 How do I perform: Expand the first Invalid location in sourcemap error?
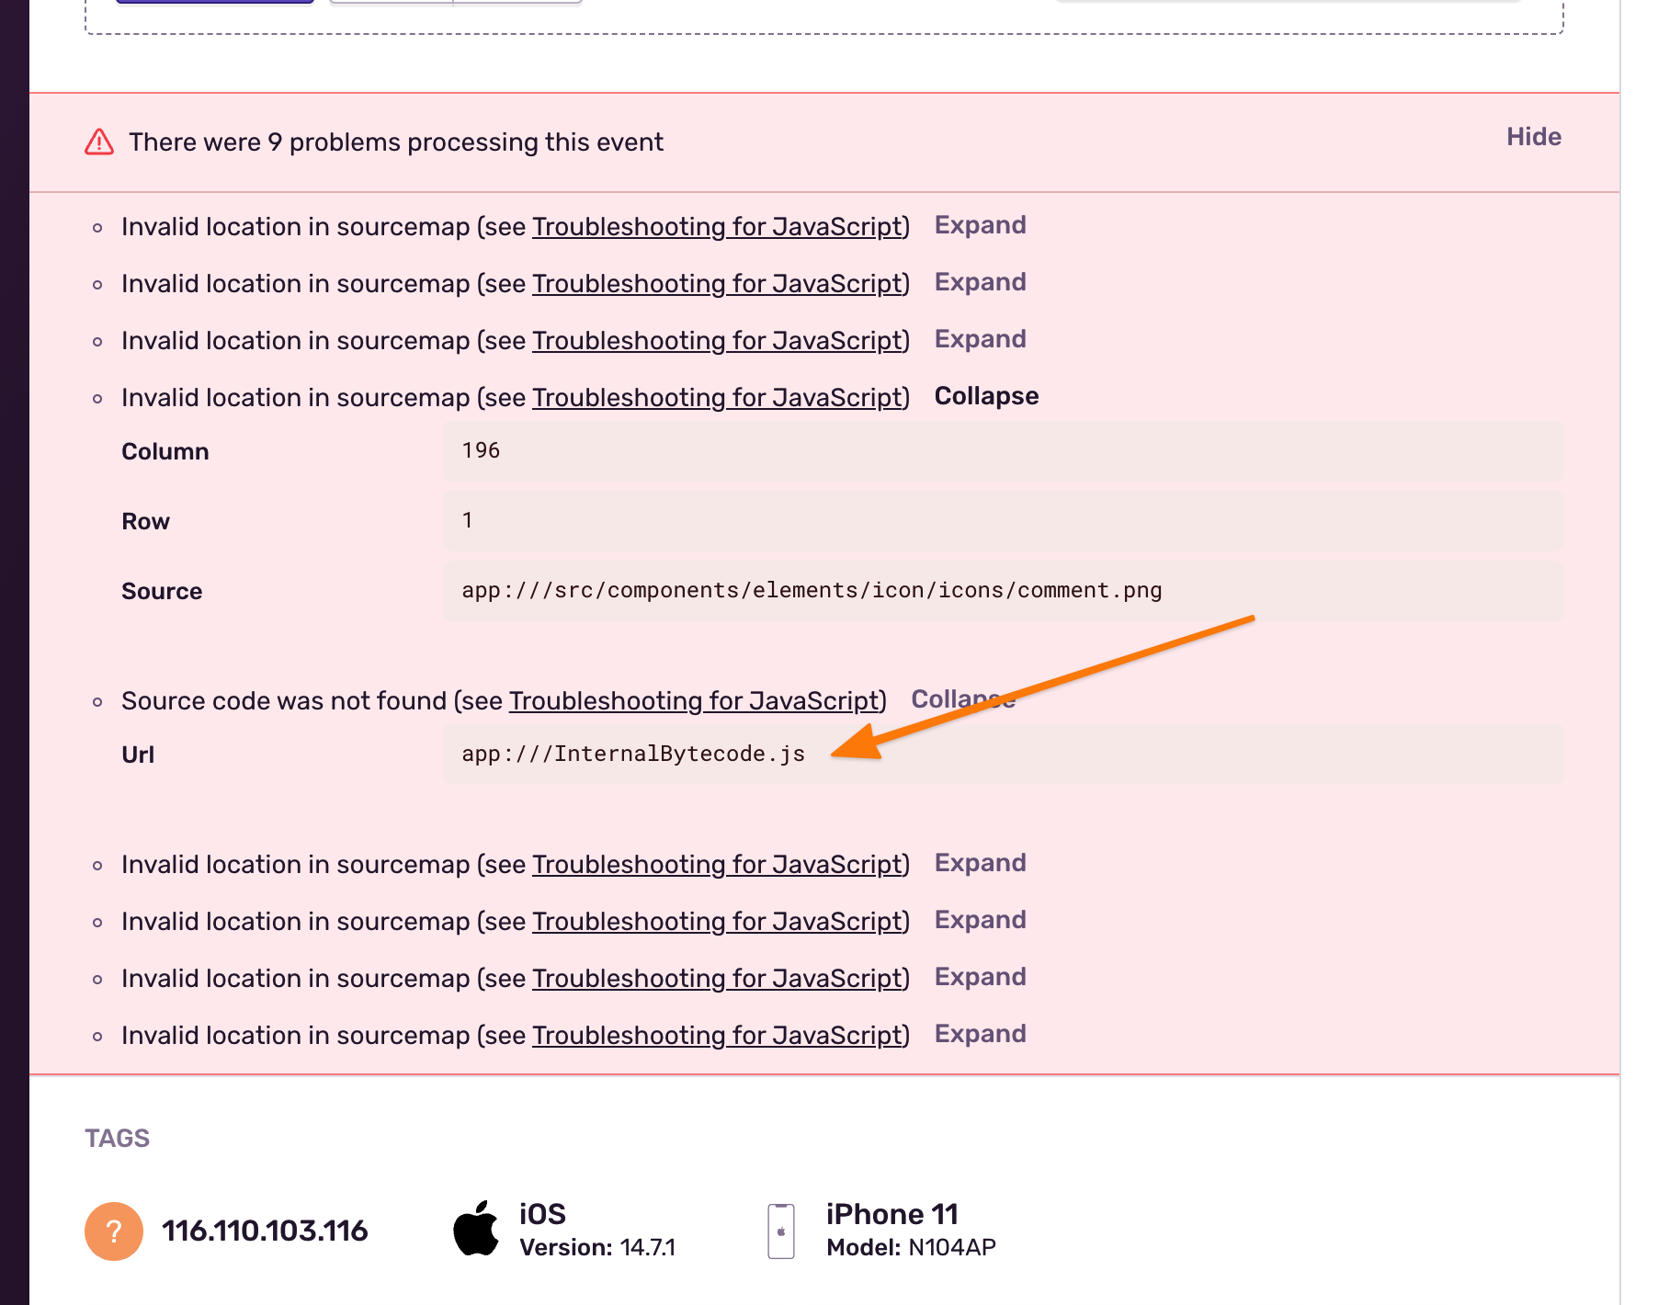pos(980,225)
